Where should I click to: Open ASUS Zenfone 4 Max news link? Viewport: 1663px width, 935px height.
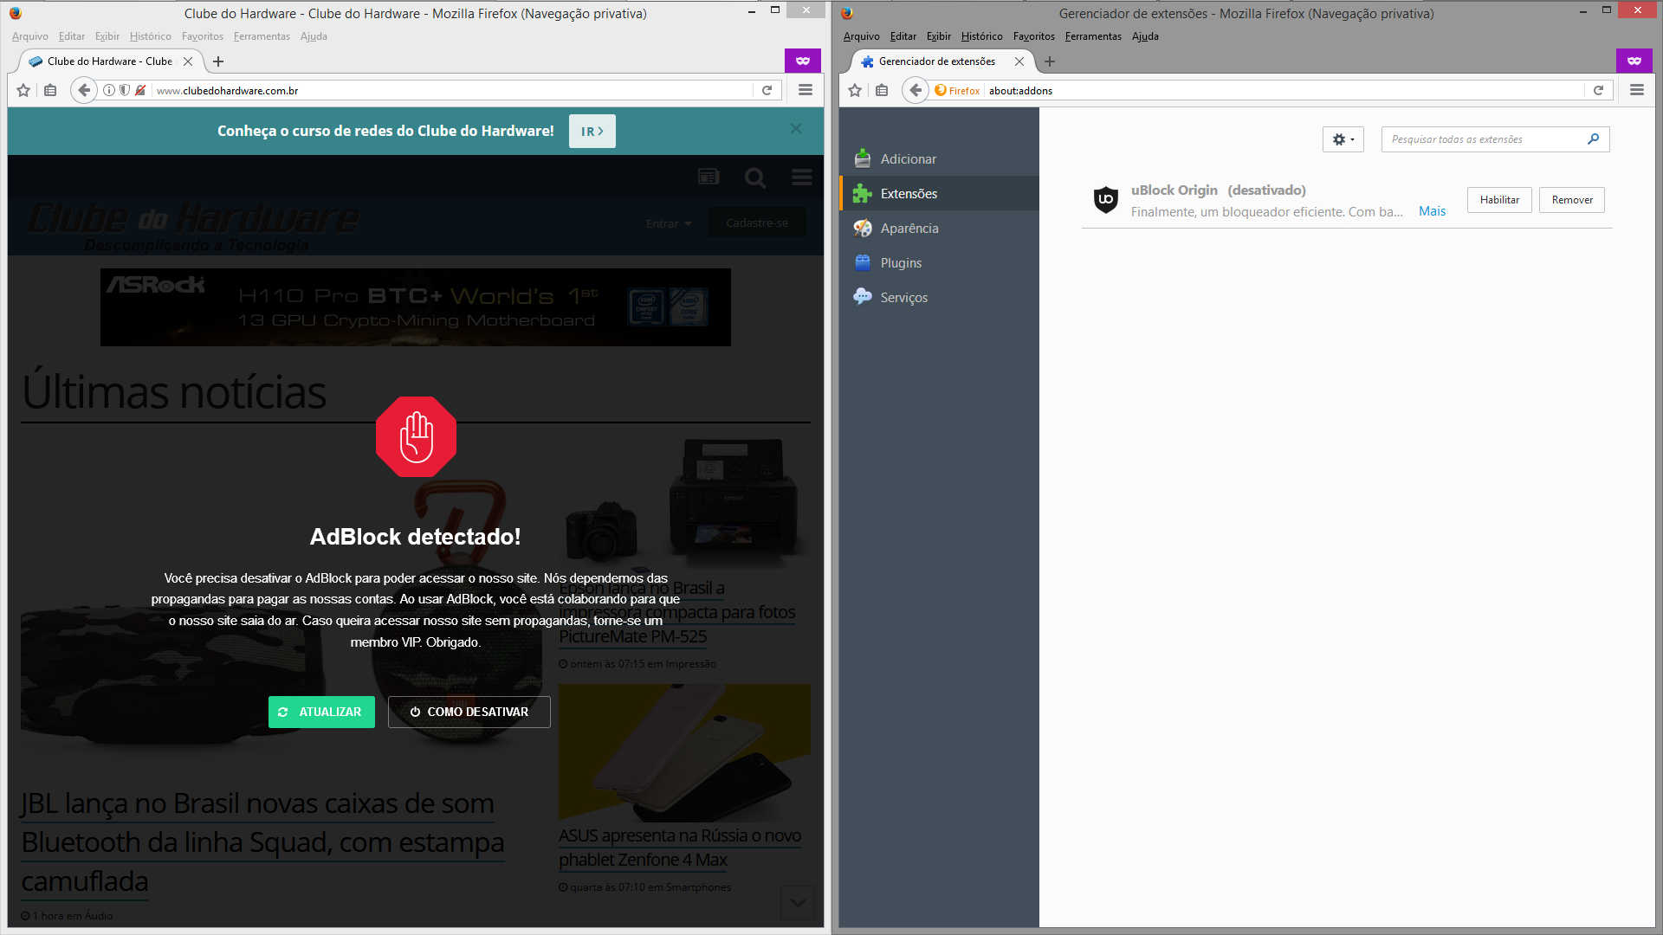[680, 848]
